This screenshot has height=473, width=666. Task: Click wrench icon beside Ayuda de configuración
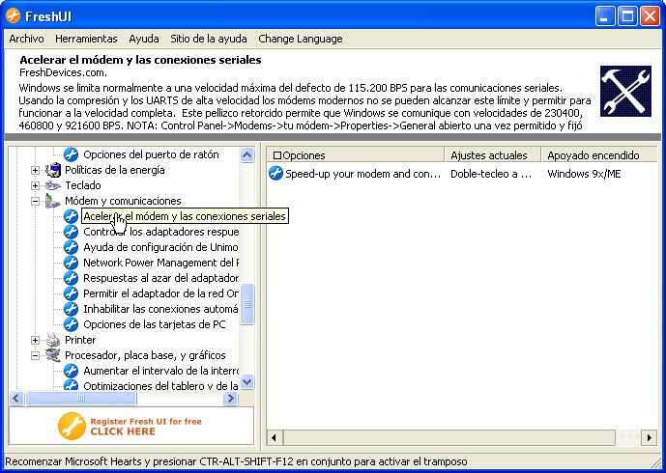point(71,247)
